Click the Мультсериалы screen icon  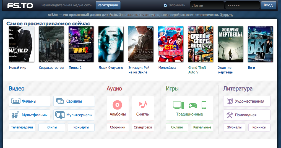(x=60, y=115)
